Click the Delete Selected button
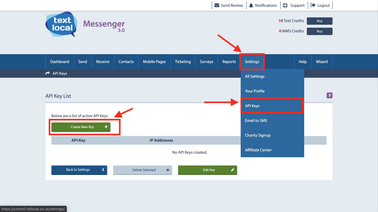The width and height of the screenshot is (378, 212). click(x=142, y=170)
